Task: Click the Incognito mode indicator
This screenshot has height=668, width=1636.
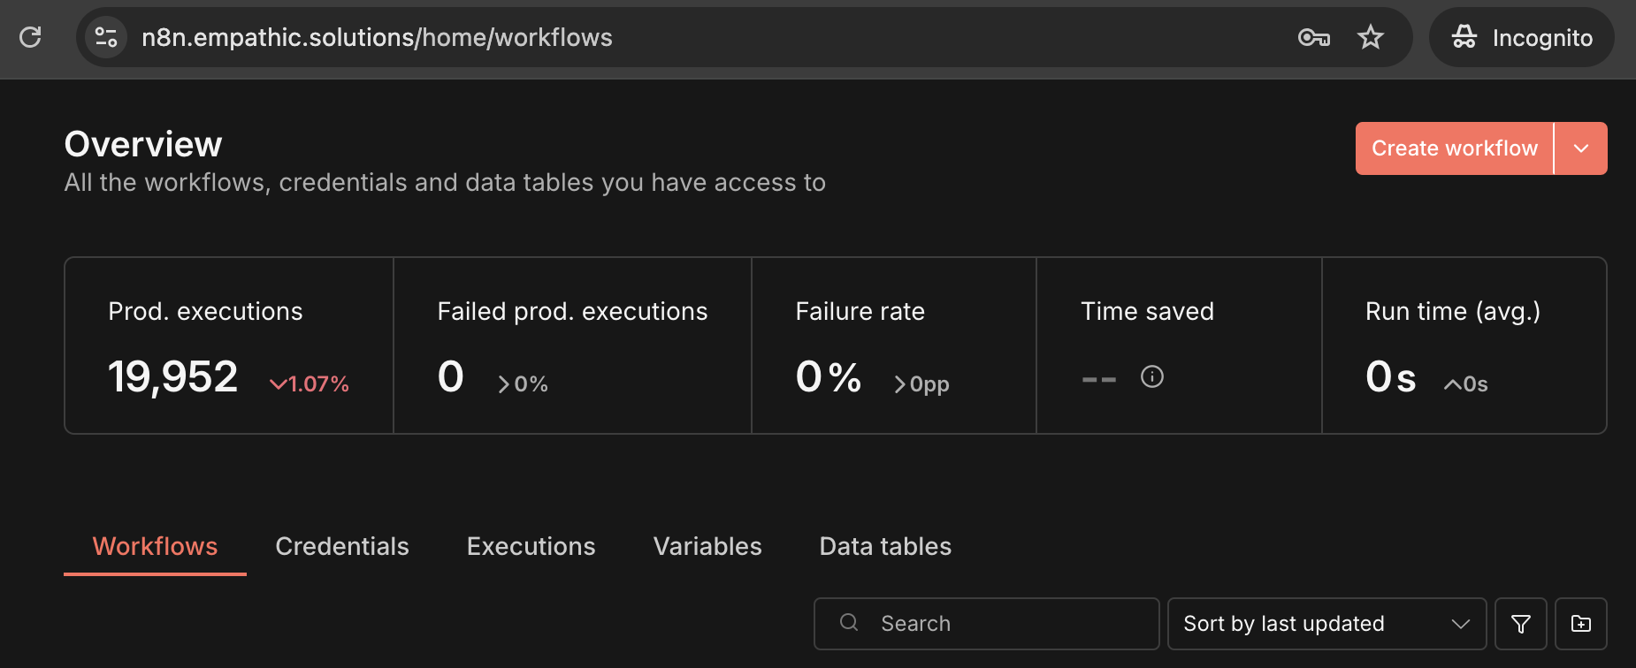Action: click(1521, 37)
